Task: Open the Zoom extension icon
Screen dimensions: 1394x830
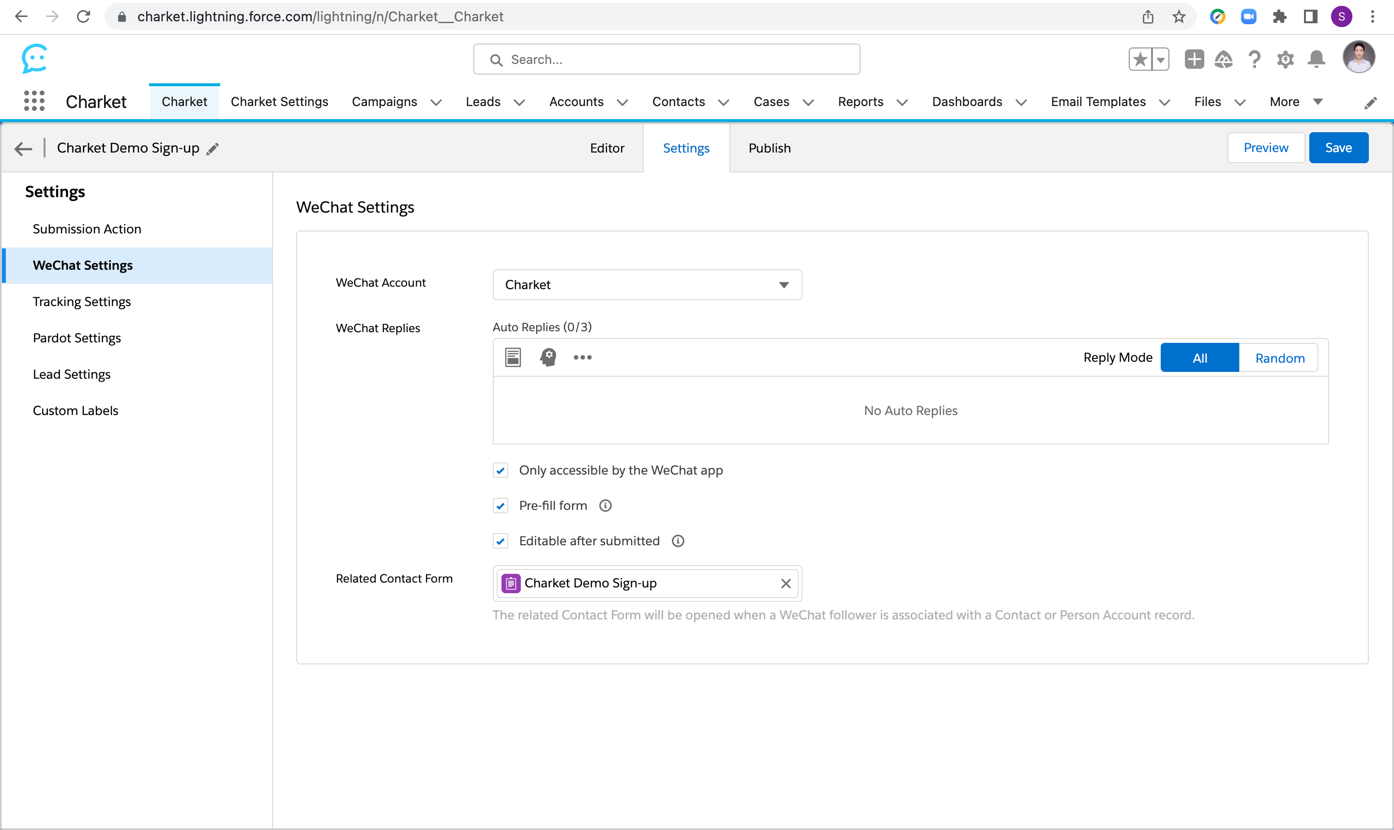Action: pos(1249,17)
